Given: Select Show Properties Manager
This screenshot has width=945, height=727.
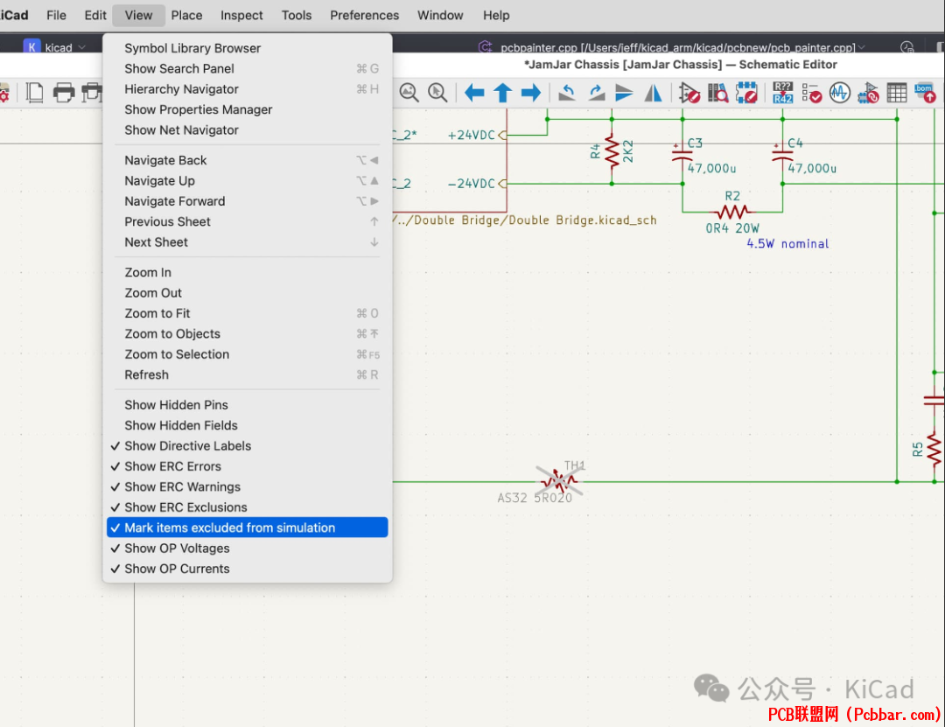Looking at the screenshot, I should click(247, 109).
